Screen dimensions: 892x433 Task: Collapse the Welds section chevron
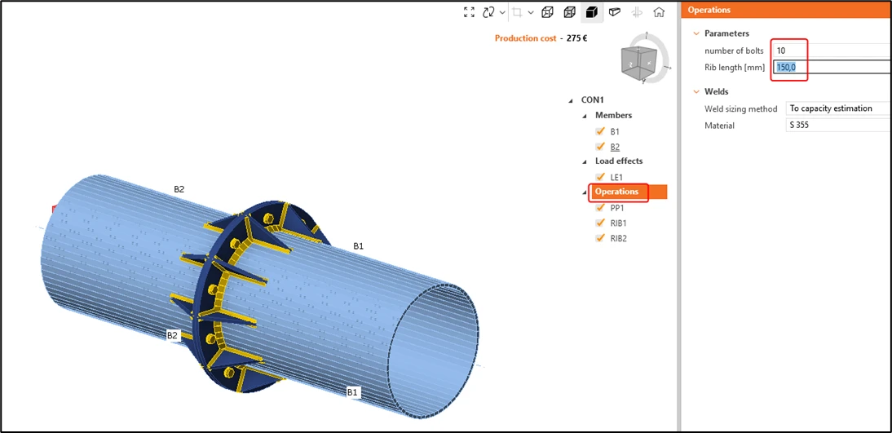click(x=695, y=91)
